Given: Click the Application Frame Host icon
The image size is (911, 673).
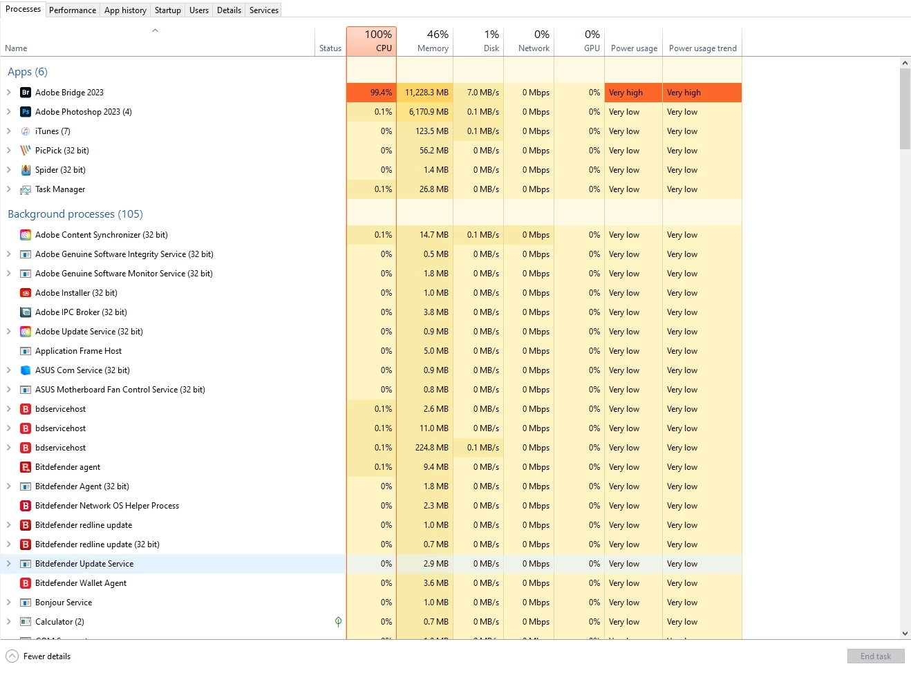Looking at the screenshot, I should tap(26, 351).
